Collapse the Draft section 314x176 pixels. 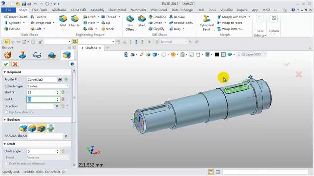[x=4, y=144]
